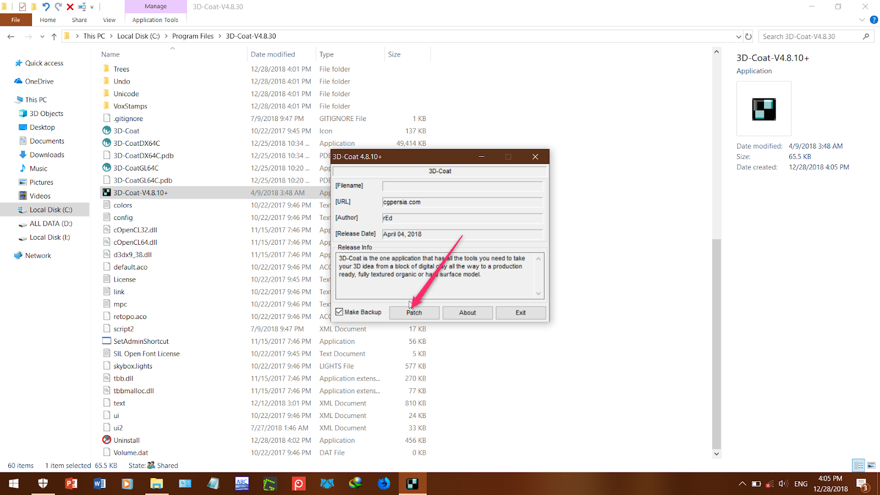Select the 3D-CoatDX64C application file
The image size is (880, 495).
point(136,143)
